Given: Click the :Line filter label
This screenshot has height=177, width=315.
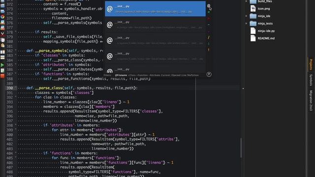Looking at the screenshot, I should pyautogui.click(x=184, y=75).
